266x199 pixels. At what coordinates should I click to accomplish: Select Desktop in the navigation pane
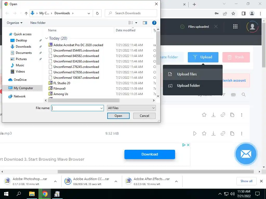(x=21, y=40)
